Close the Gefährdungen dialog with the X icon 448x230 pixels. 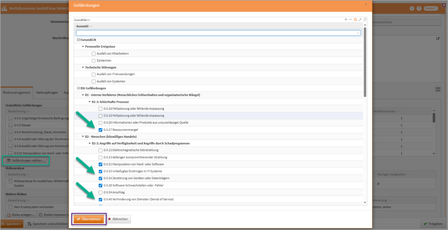pos(366,4)
